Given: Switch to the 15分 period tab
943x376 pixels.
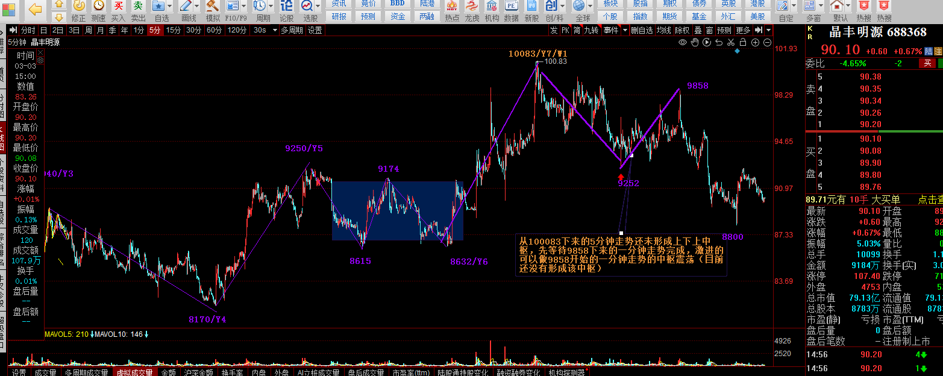Looking at the screenshot, I should pos(174,30).
